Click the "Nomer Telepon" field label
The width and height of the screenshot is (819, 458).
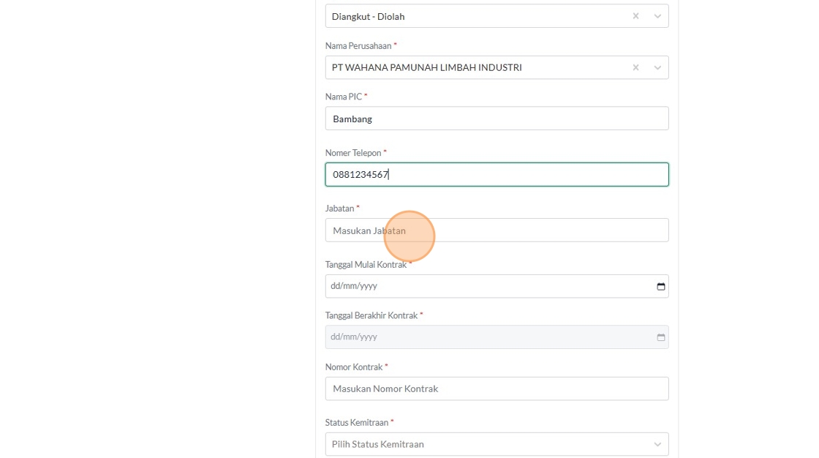pyautogui.click(x=353, y=153)
